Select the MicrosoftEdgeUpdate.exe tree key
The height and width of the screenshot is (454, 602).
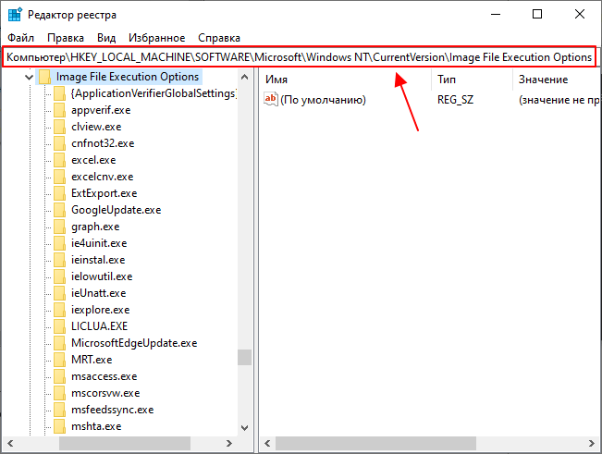click(x=134, y=343)
